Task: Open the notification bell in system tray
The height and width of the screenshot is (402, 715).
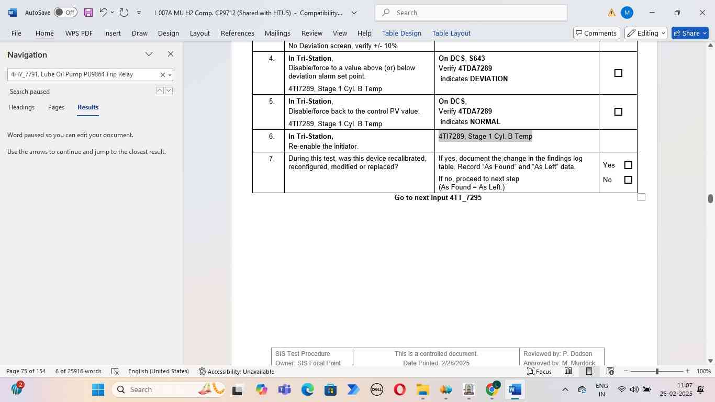Action: [x=700, y=389]
